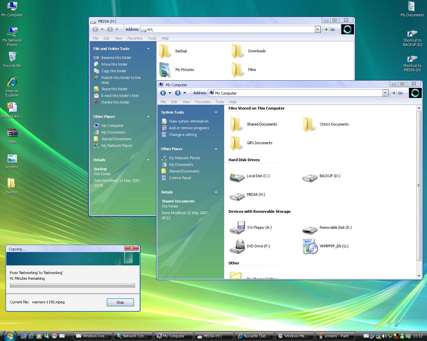427x341 pixels.
Task: Select the 3½ Floppy (A:) icon
Action: click(x=237, y=228)
